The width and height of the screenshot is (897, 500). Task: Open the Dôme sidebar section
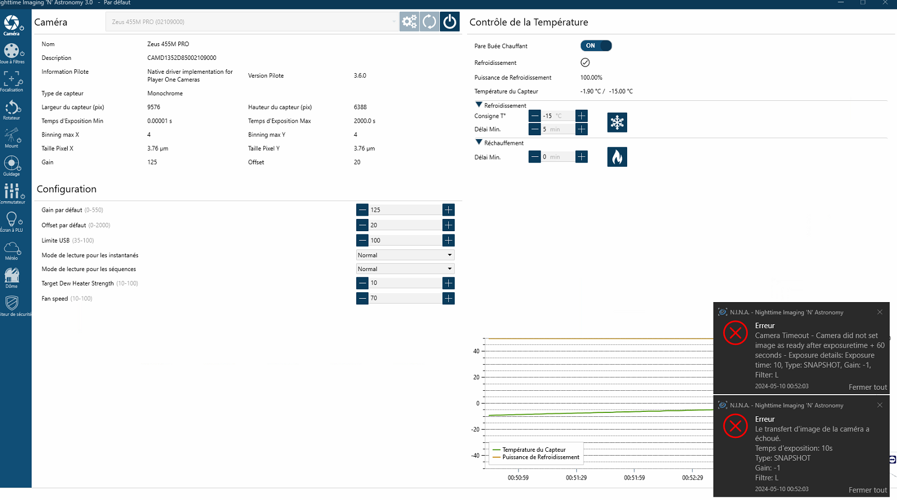pos(12,278)
